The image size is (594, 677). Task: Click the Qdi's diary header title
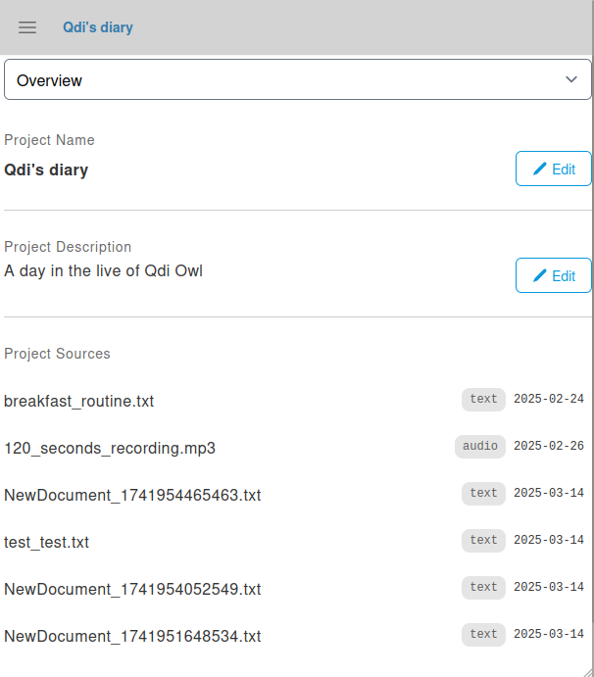(x=97, y=27)
